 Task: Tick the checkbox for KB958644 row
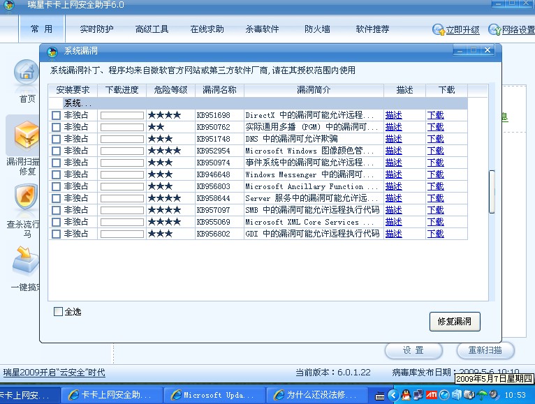(57, 198)
